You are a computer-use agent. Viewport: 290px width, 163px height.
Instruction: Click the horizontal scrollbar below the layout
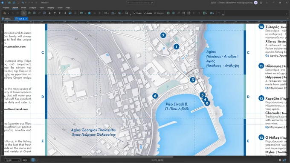[127, 157]
